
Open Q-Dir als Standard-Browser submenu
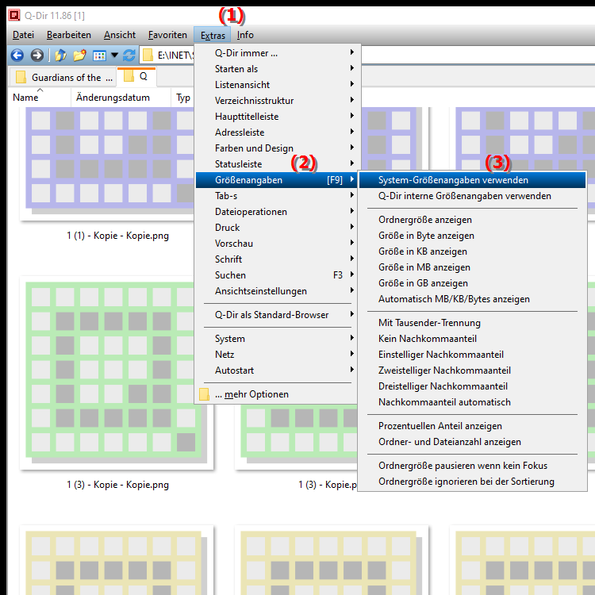[276, 315]
